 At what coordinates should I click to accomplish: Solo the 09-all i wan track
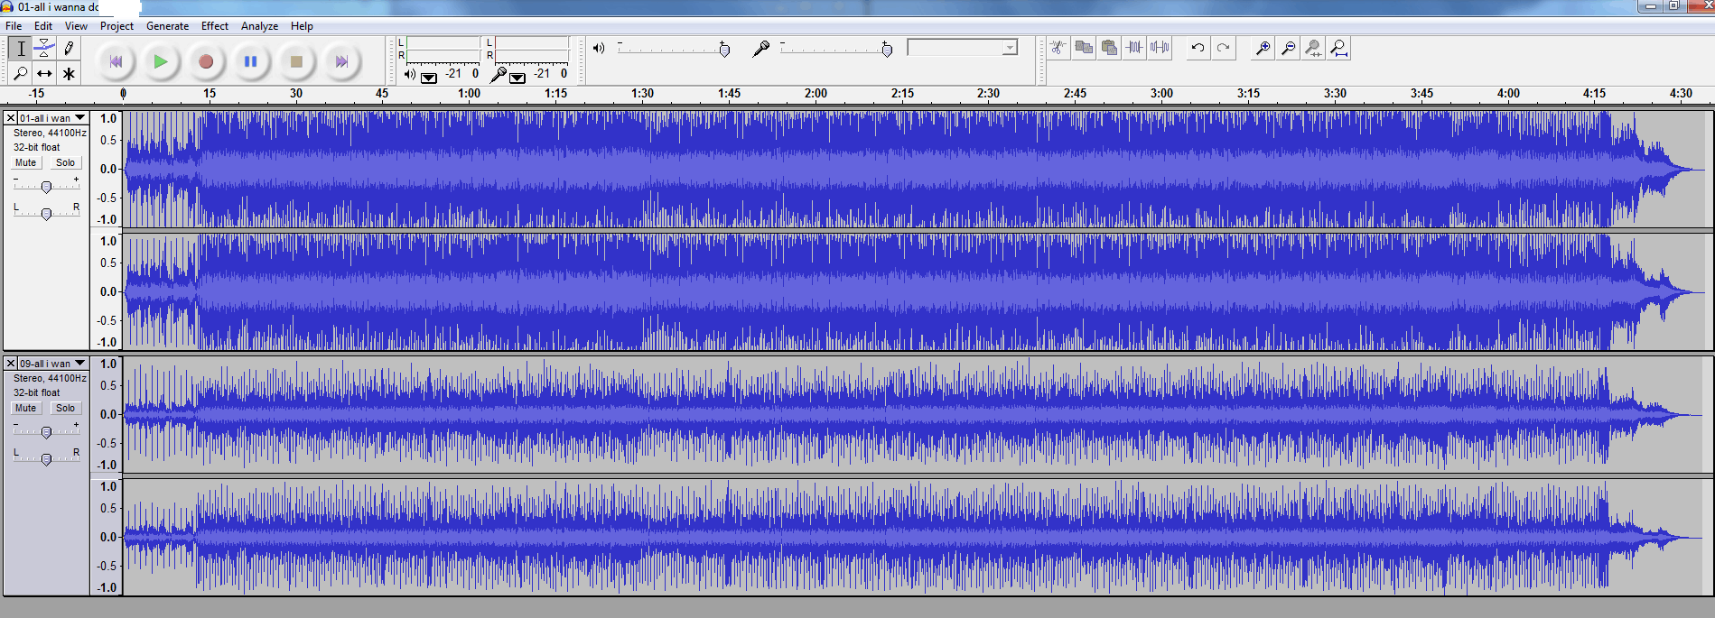tap(65, 408)
